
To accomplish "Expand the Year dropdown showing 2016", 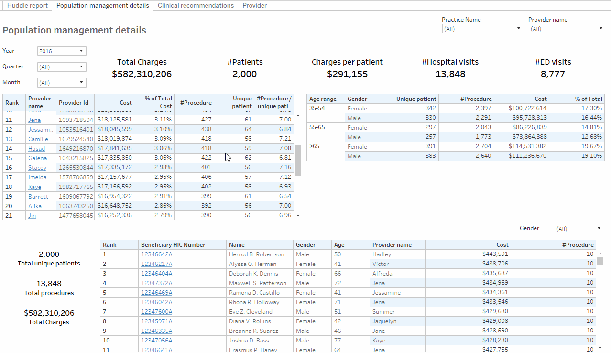I will point(62,51).
